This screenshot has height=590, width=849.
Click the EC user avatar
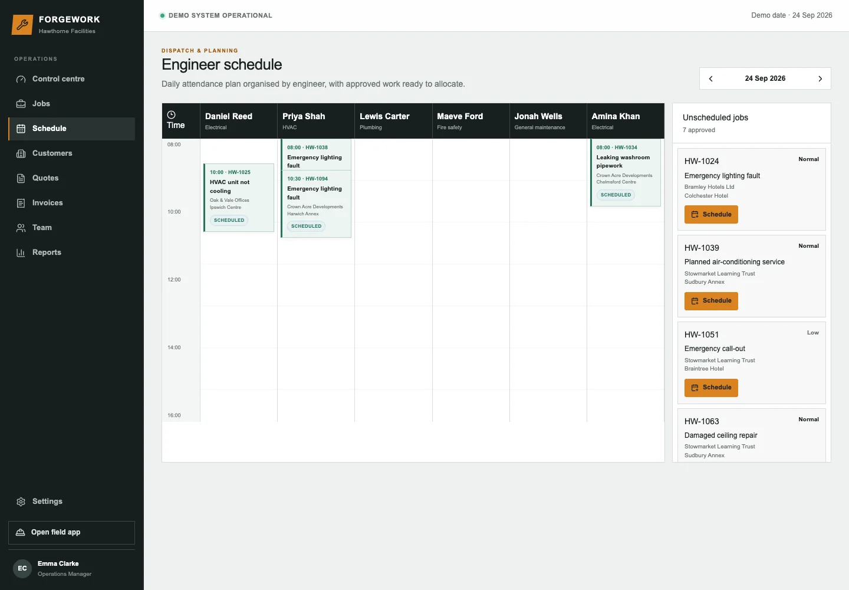pos(22,568)
